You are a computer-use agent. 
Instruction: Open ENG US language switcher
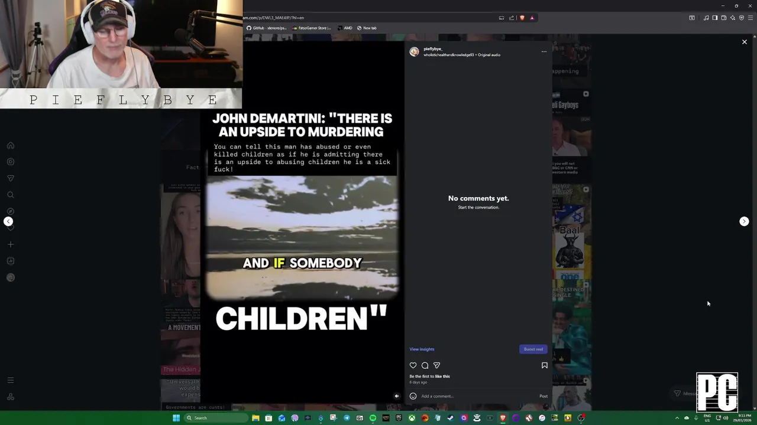[x=707, y=418]
